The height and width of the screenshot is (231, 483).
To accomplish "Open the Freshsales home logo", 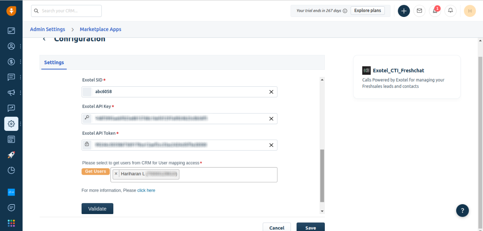I will click(x=11, y=11).
